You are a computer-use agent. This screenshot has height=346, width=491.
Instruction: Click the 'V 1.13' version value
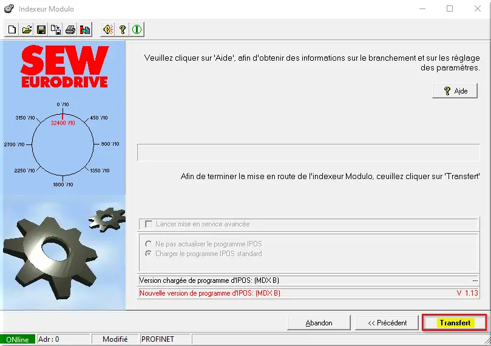click(467, 293)
